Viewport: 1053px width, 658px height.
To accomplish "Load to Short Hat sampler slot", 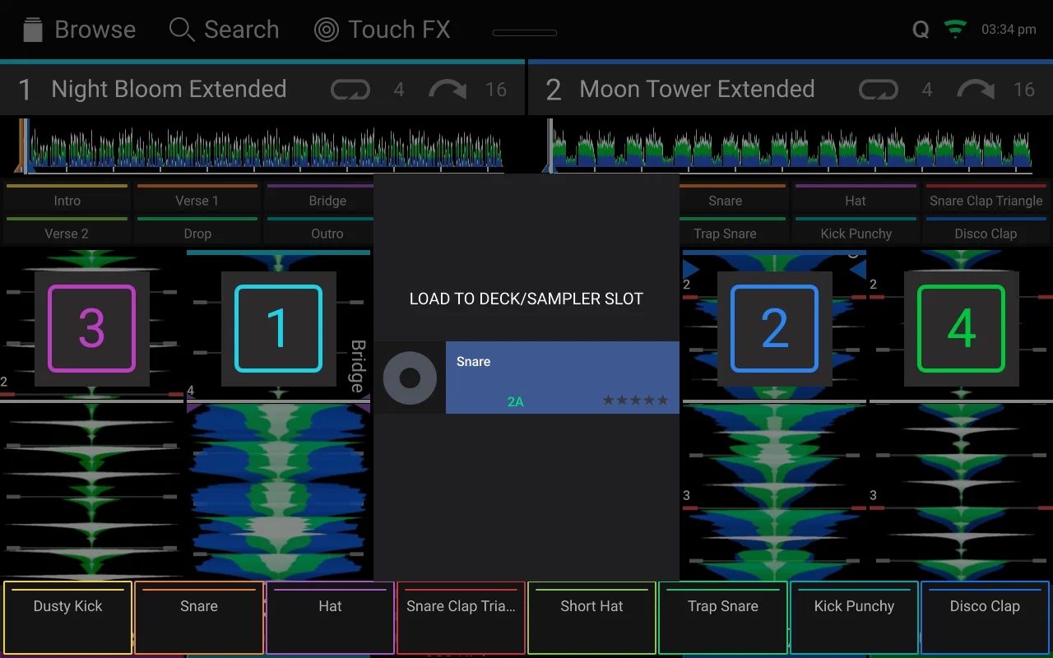I will [591, 618].
